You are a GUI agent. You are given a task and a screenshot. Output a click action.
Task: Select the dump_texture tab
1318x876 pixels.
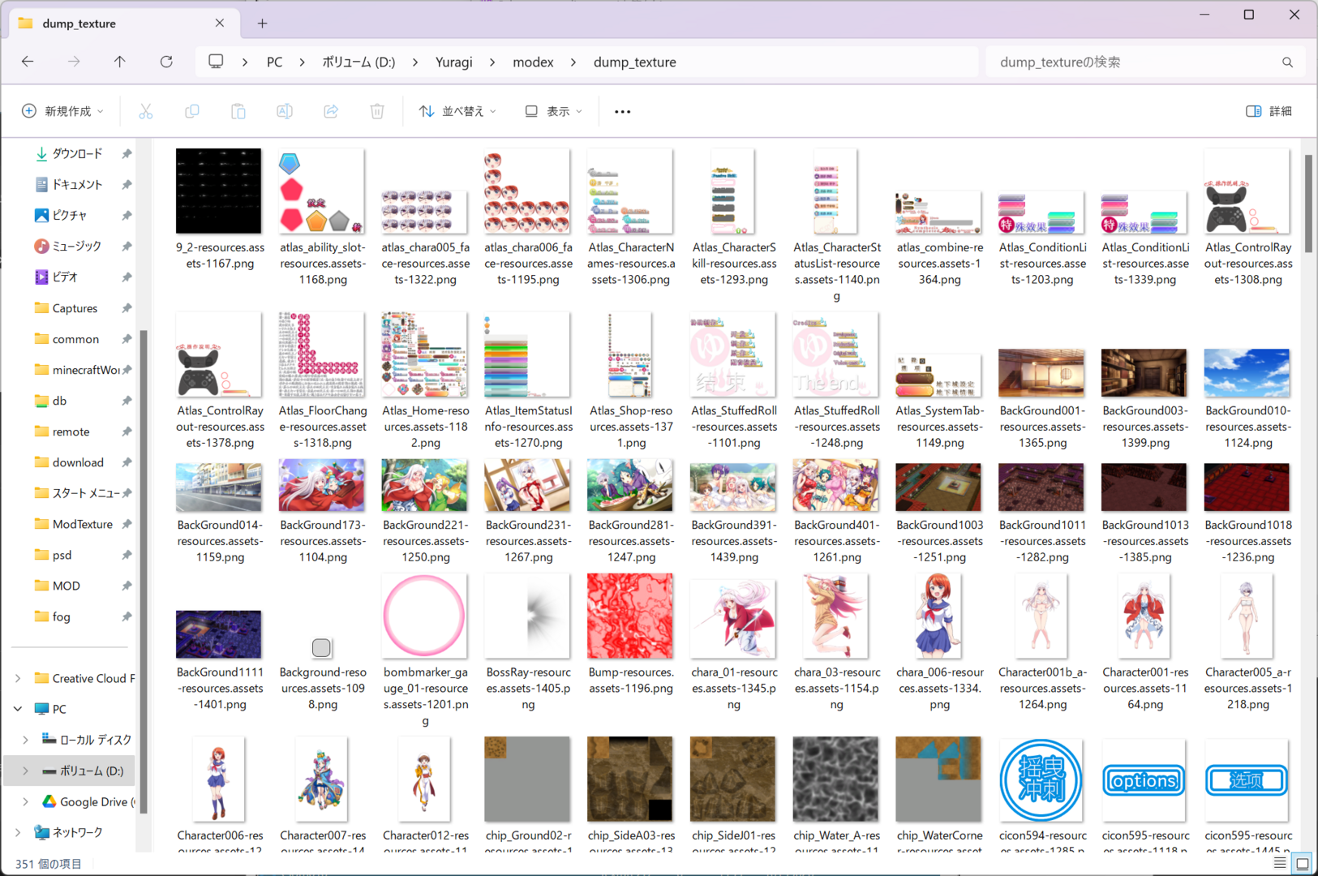124,24
